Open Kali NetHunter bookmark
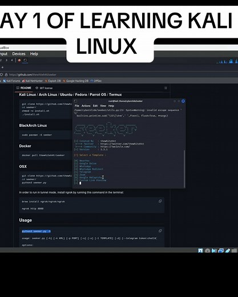Screen dimensions: 238x297 33,81
